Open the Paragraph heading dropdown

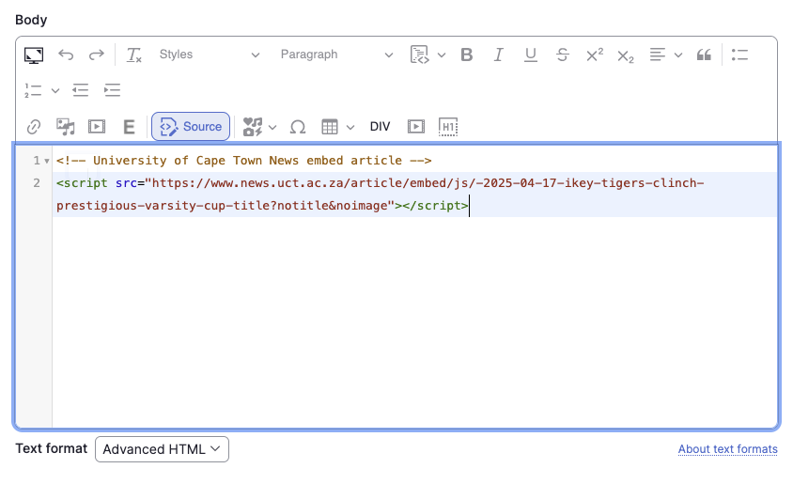[x=335, y=55]
